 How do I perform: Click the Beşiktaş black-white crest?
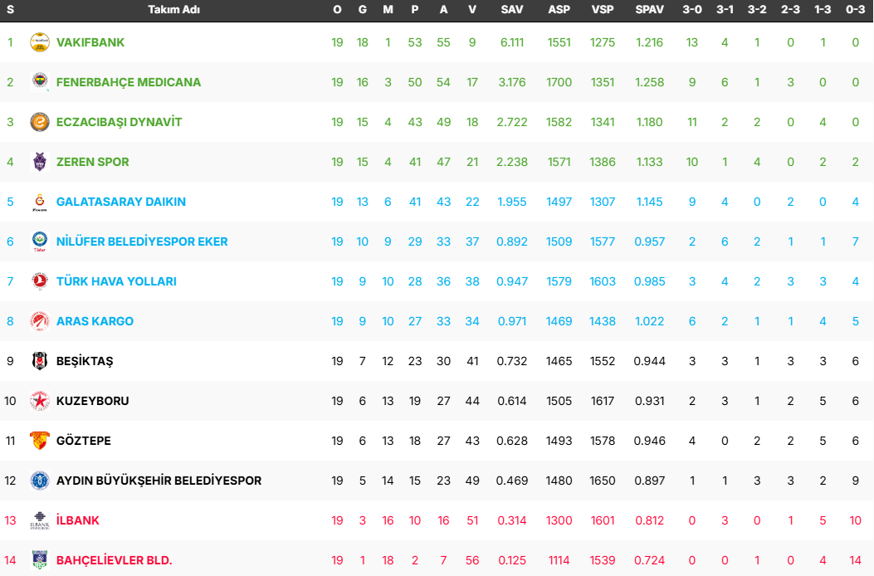(40, 361)
